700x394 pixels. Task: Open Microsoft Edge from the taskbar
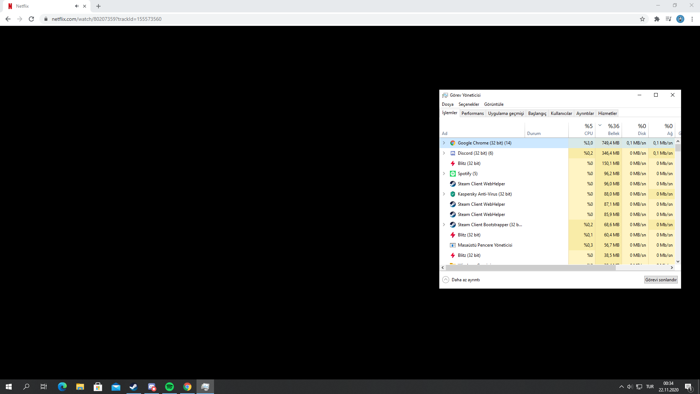(x=62, y=387)
